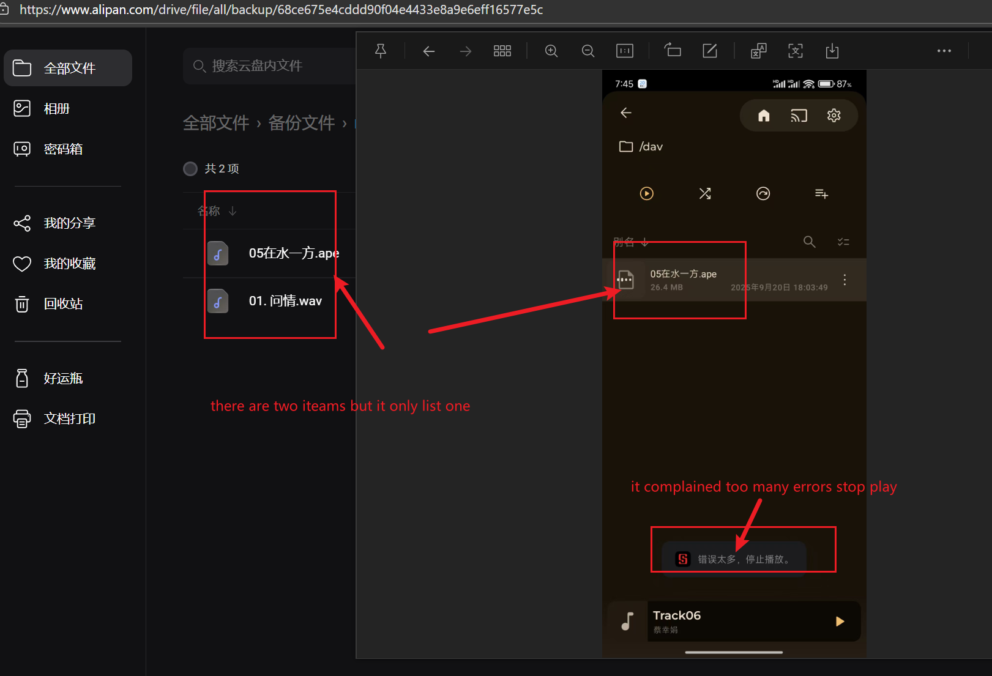Rotate the image with the rotate icon
This screenshot has width=992, height=676.
tap(673, 51)
